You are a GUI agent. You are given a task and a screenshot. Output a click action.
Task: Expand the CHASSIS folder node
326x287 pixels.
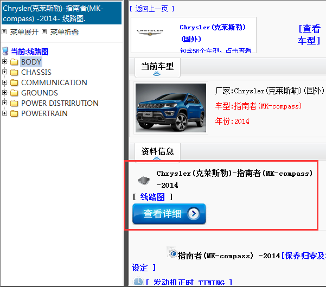click(x=4, y=72)
